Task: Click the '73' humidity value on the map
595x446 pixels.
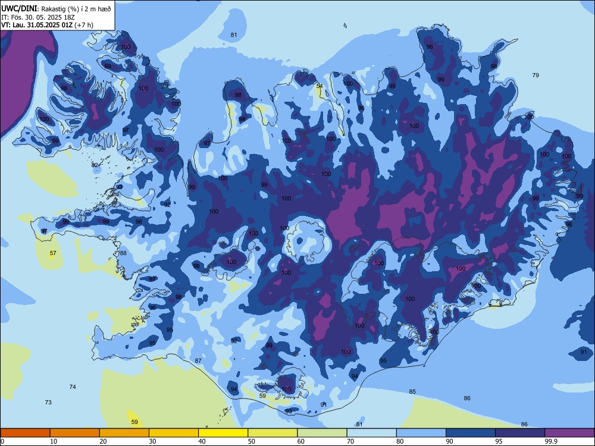Action: coord(48,402)
